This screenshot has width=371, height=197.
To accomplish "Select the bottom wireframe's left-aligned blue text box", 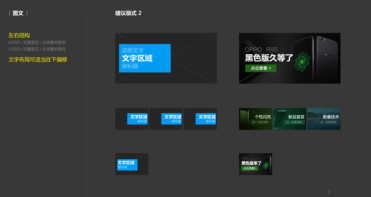I will click(127, 165).
